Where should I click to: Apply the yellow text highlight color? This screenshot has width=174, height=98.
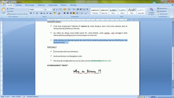point(55,13)
